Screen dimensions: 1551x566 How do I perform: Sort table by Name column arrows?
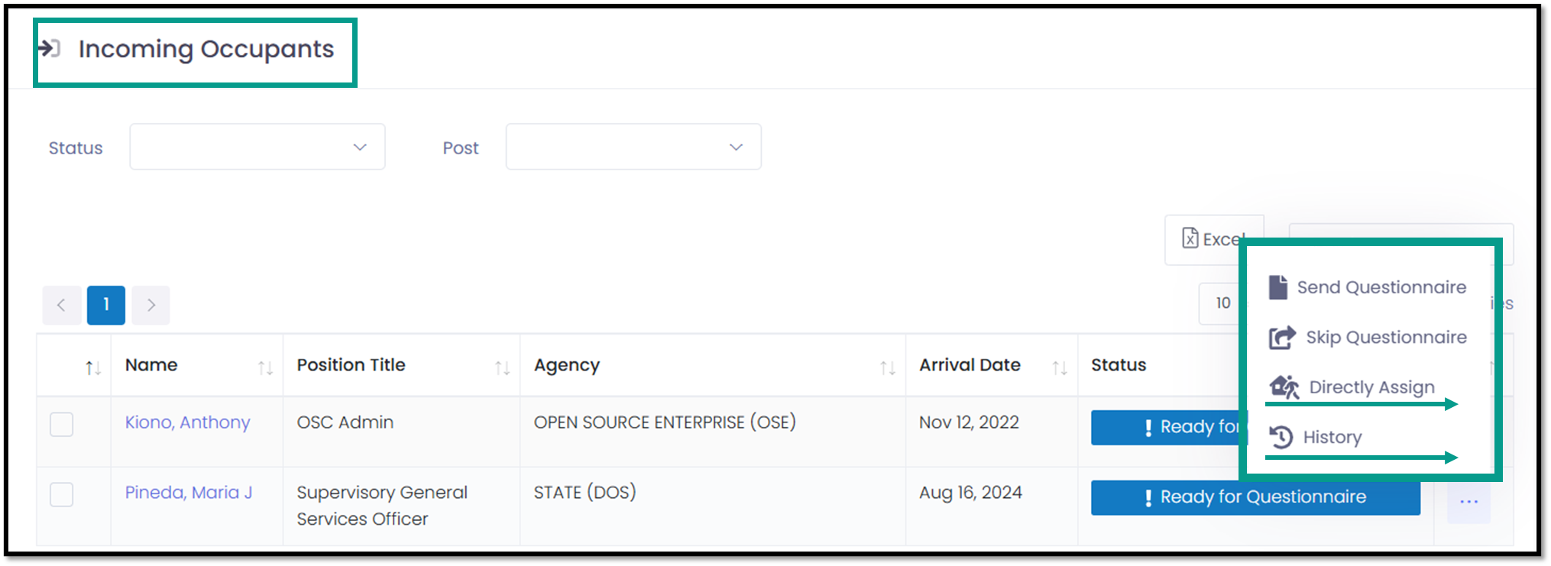point(264,368)
